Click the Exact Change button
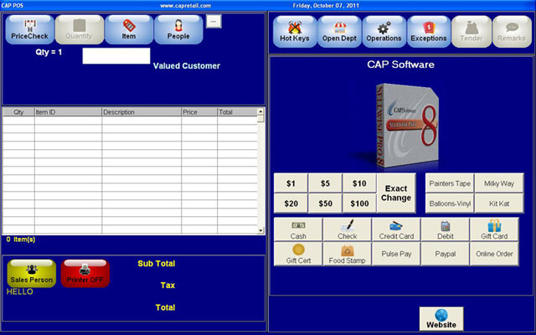Image resolution: width=536 pixels, height=335 pixels. (396, 193)
